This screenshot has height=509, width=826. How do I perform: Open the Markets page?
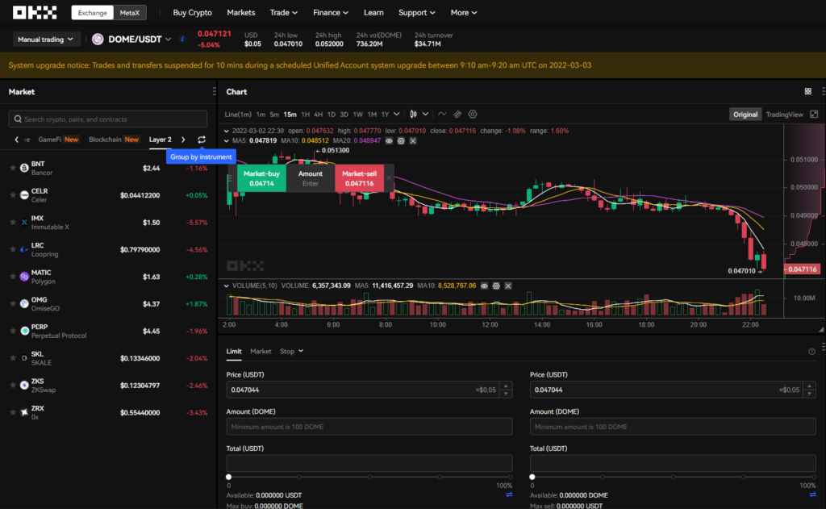click(x=240, y=13)
